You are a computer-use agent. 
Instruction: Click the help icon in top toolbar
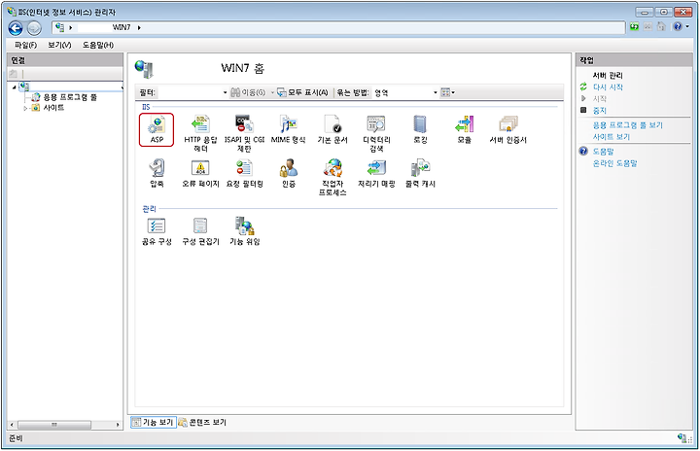click(678, 27)
